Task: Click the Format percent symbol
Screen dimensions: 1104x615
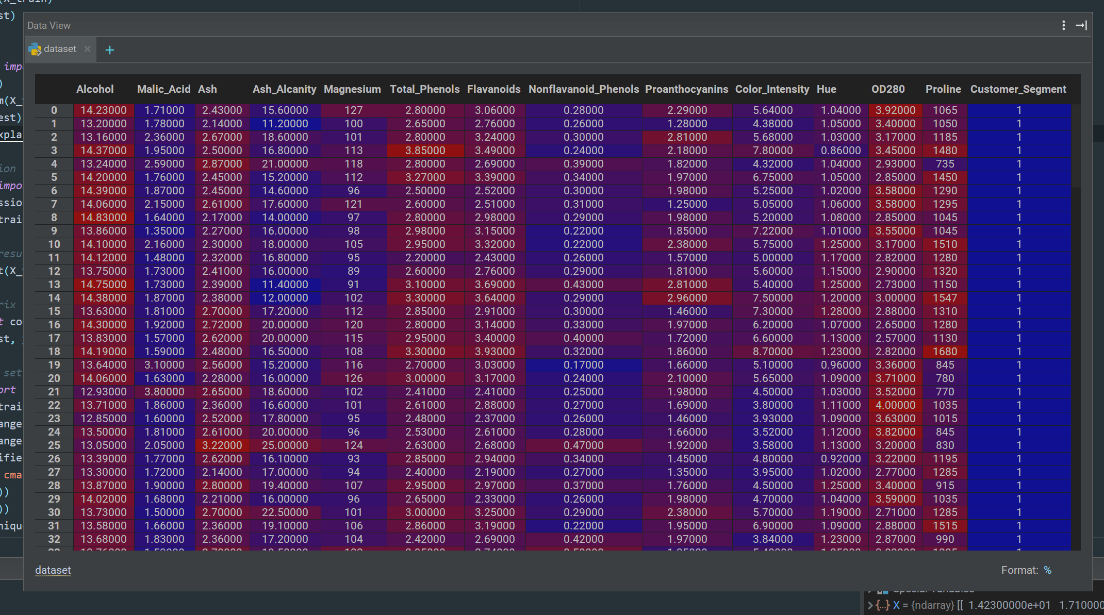Action: pos(1047,570)
